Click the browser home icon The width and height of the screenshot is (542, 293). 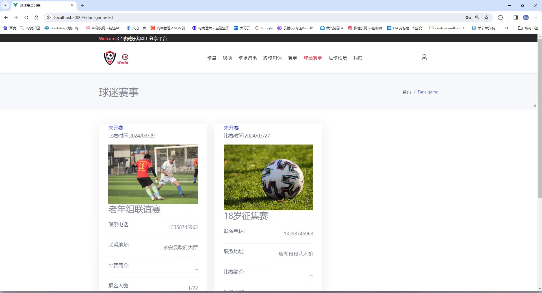tap(36, 18)
